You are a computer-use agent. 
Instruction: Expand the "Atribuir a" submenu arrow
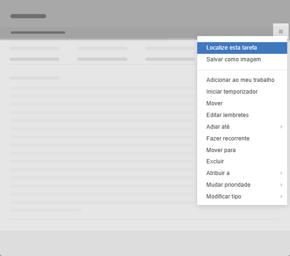point(281,173)
